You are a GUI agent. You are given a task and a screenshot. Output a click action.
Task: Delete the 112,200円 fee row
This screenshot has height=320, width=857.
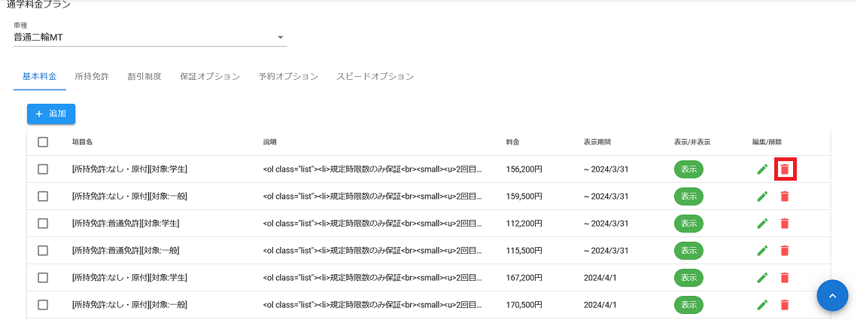[785, 224]
